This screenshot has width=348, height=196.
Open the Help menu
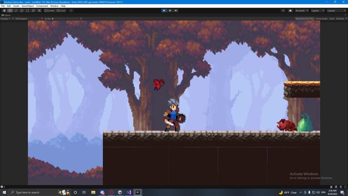coord(63,6)
